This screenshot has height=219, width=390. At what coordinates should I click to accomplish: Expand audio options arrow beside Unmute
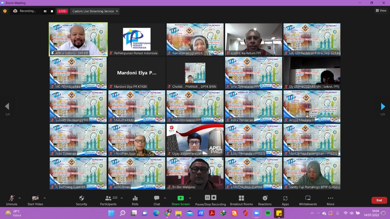point(20,198)
